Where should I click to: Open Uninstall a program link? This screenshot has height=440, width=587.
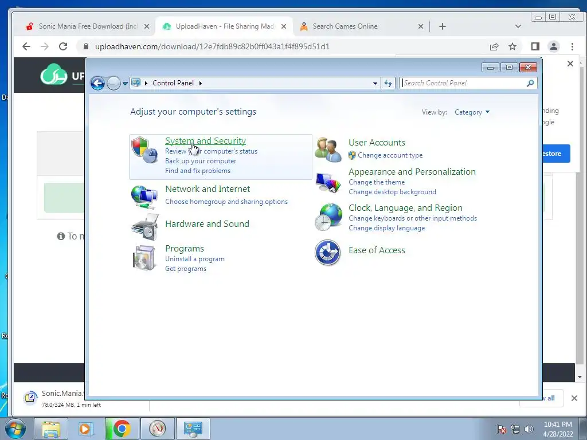point(195,259)
